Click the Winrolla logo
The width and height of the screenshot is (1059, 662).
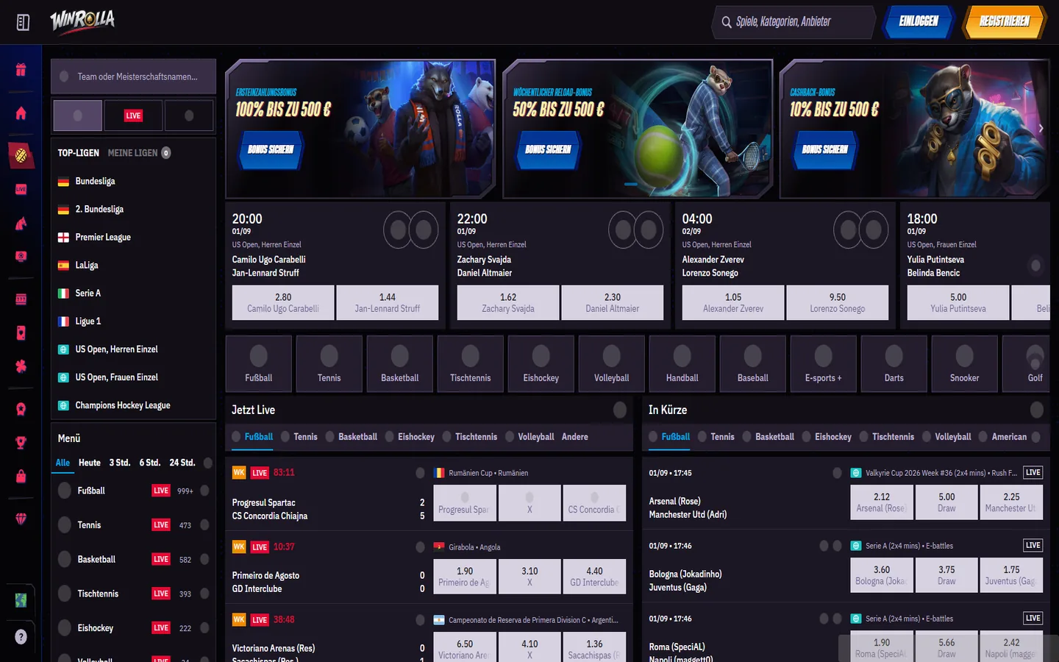tap(82, 21)
